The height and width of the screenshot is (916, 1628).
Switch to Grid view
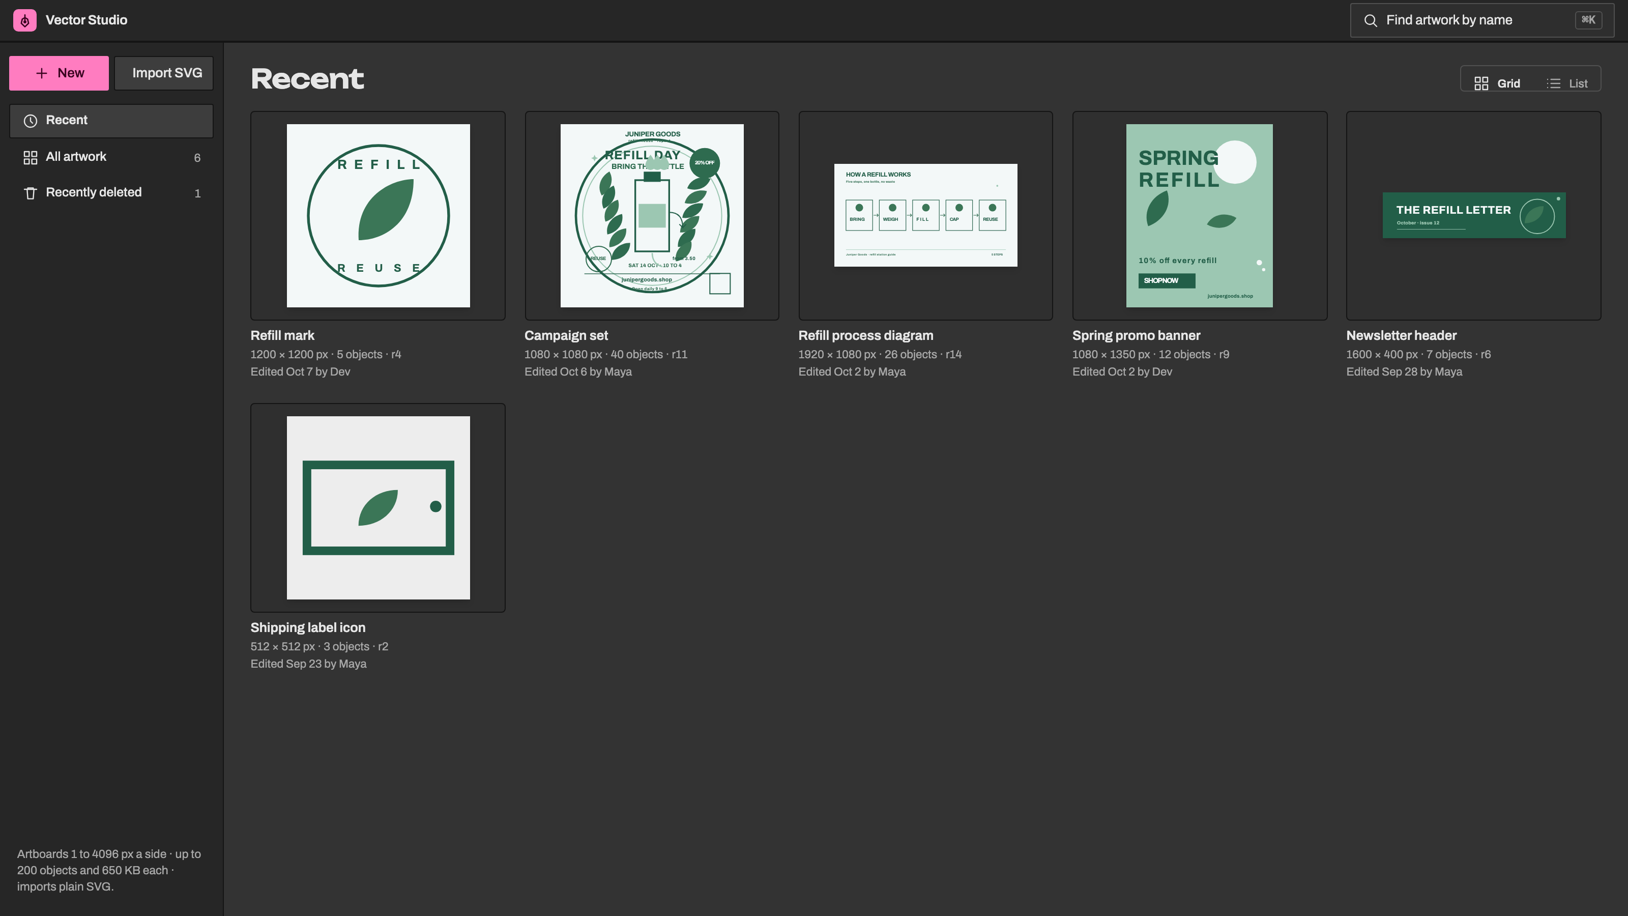pyautogui.click(x=1497, y=83)
